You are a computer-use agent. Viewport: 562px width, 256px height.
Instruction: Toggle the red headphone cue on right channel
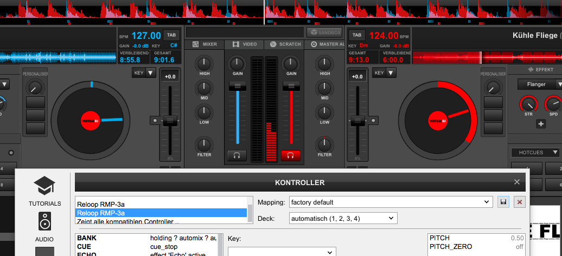click(x=291, y=155)
